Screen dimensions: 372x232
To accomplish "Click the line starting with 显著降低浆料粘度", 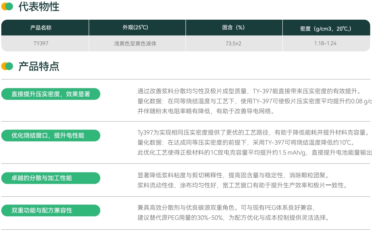I will pyautogui.click(x=233, y=175).
